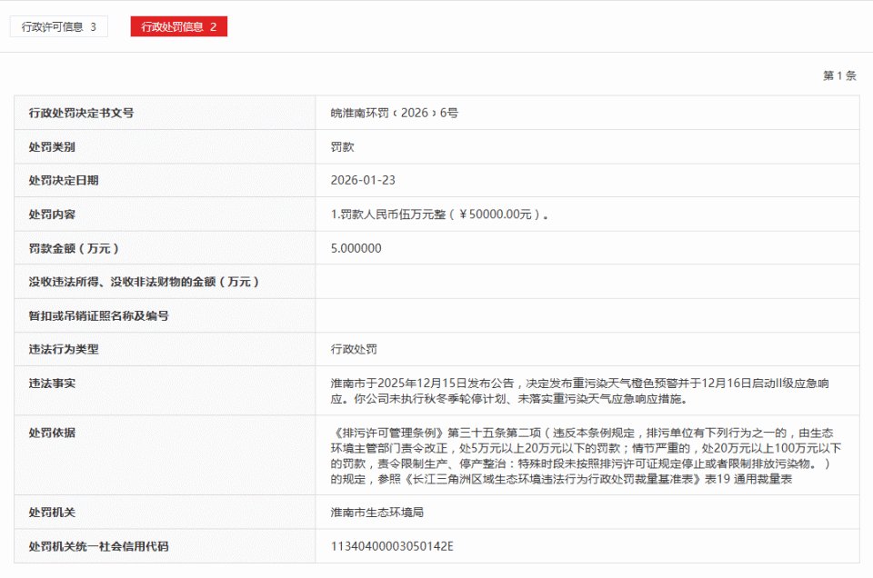Viewport: 873px width, 578px height.
Task: Click the 暂扣或吊销证照名称及编号 label
Action: [98, 316]
